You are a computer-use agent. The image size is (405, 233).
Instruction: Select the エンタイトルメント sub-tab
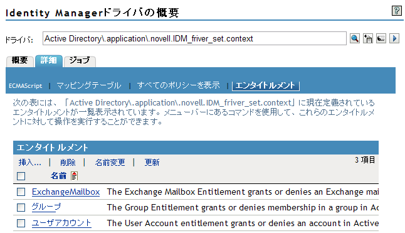[266, 85]
